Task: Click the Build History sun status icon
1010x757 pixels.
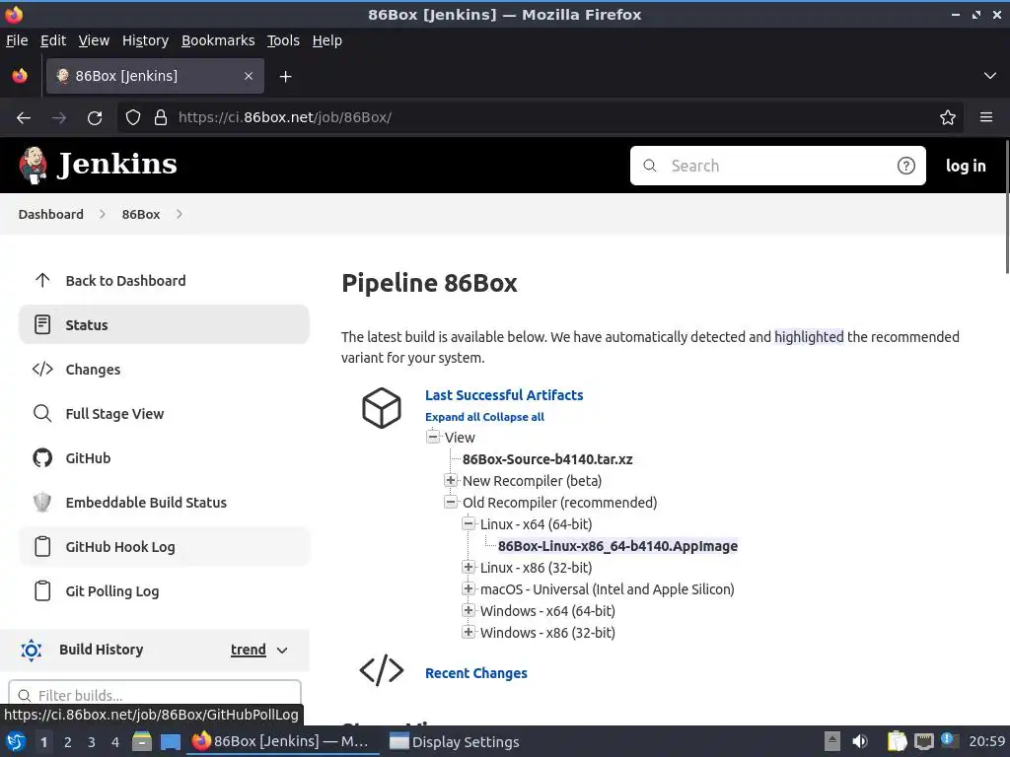Action: (31, 651)
